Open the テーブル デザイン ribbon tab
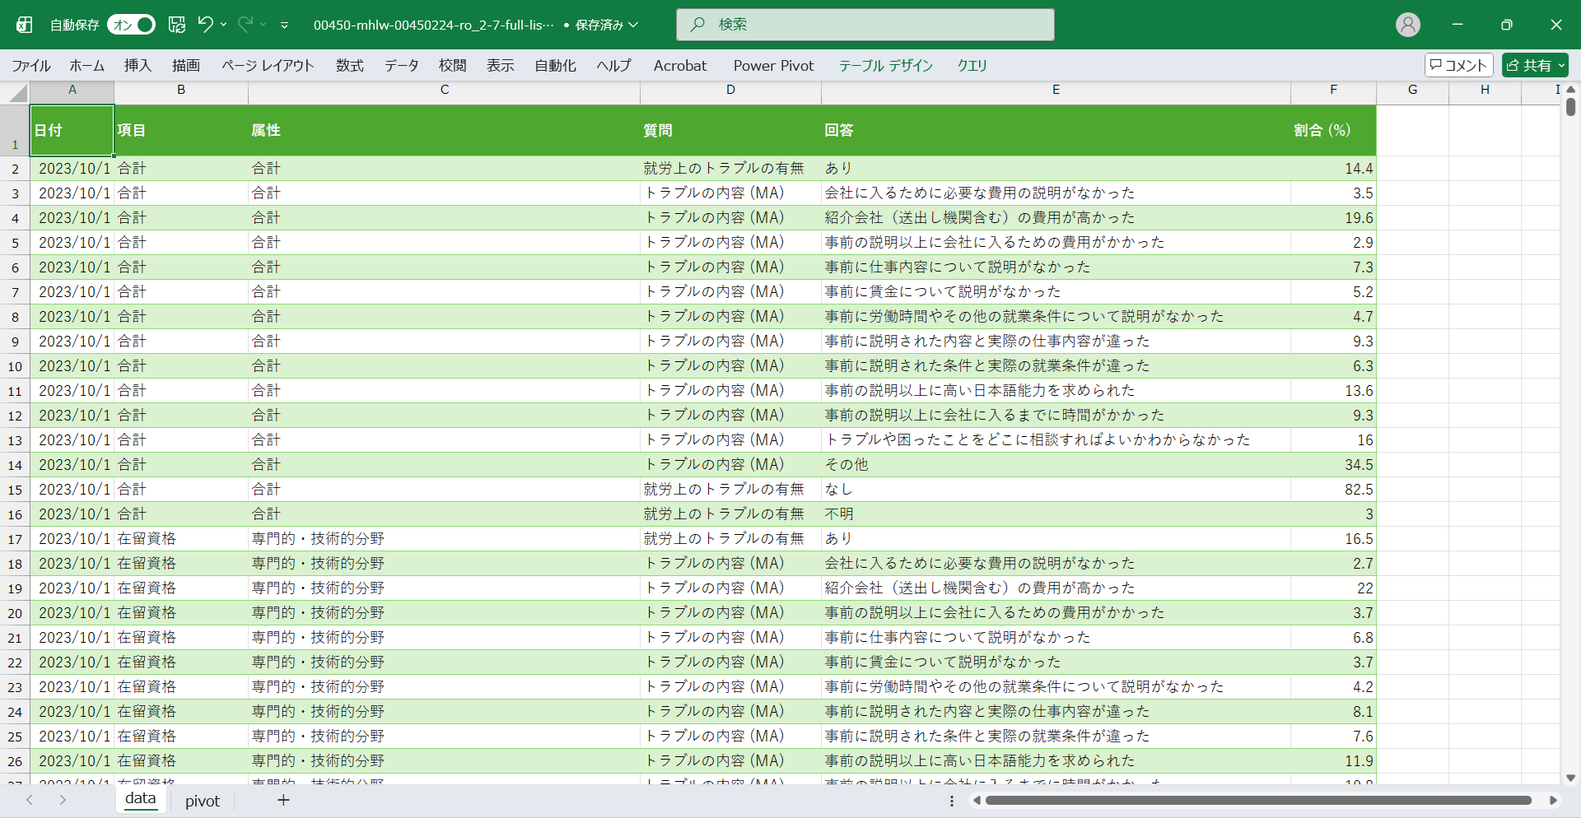 [x=885, y=65]
